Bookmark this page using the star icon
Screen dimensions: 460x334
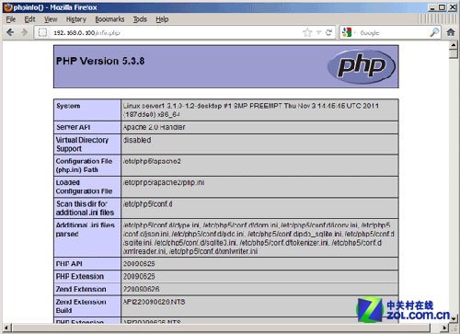307,32
